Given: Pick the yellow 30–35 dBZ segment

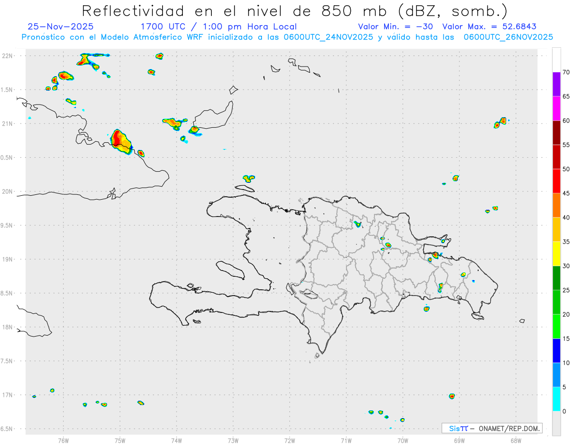Looking at the screenshot, I should [556, 254].
